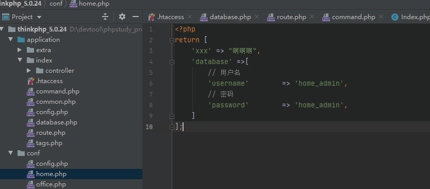Click the 'xxx' key on line 3
This screenshot has width=430, height=189.
[x=201, y=51]
